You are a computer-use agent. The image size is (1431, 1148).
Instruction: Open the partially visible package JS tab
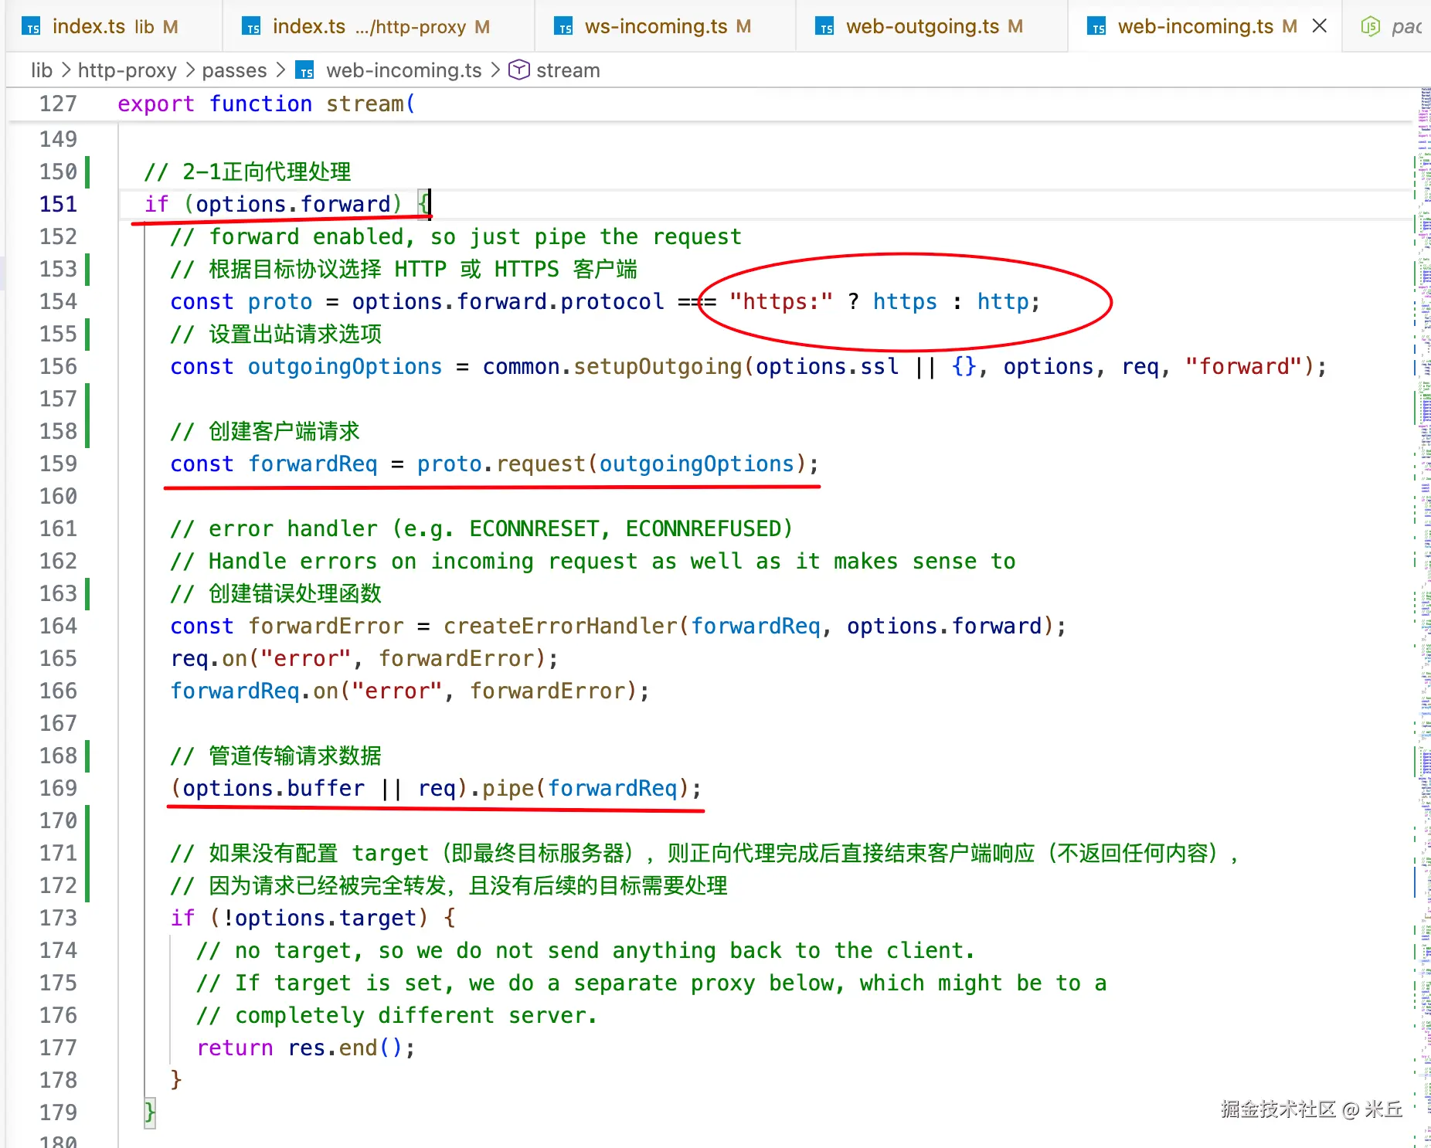(1389, 26)
